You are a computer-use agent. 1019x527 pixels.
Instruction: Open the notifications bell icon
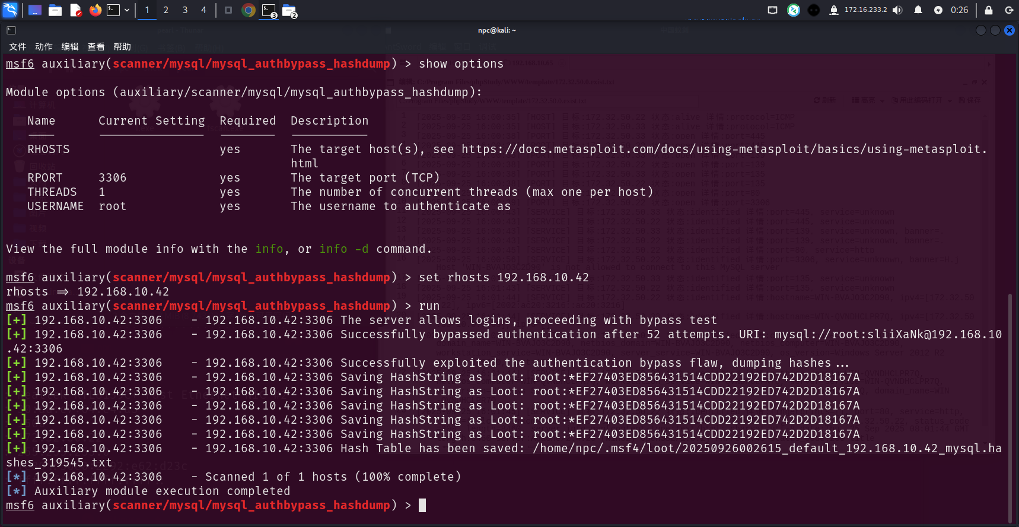click(x=918, y=10)
